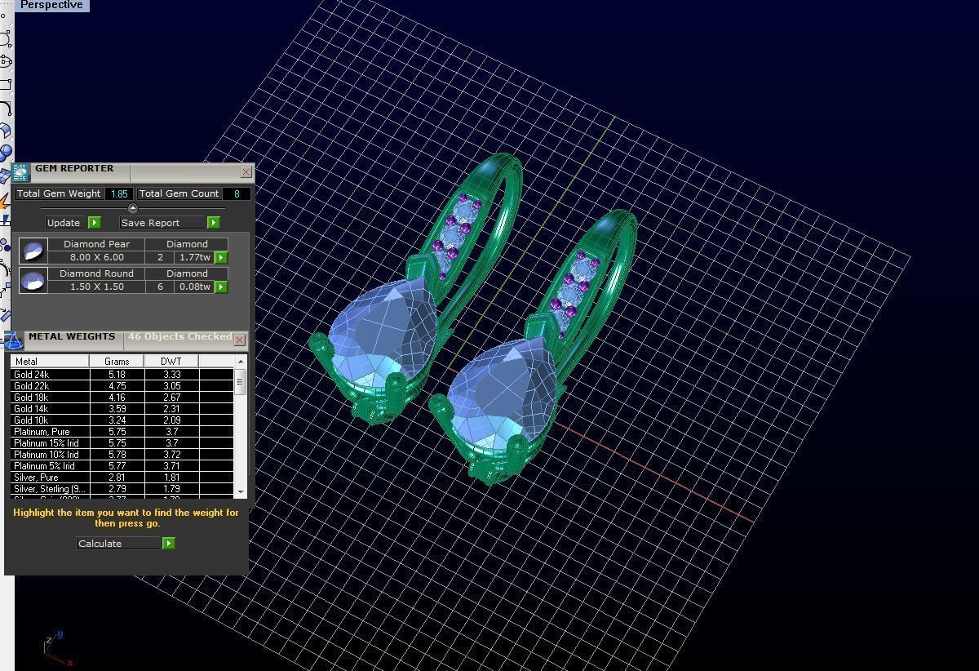The height and width of the screenshot is (671, 979).
Task: Collapse the Gem Reporter totals arrow
Action: (132, 208)
